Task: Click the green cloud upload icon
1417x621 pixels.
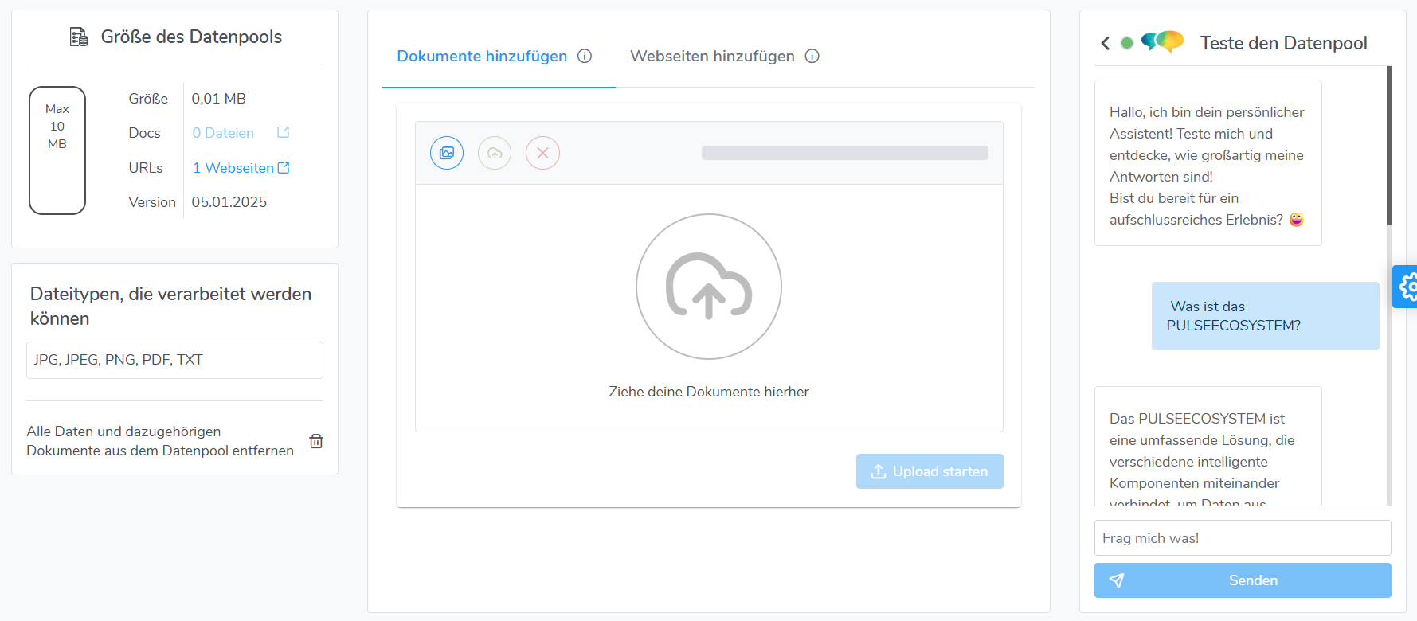Action: 495,153
